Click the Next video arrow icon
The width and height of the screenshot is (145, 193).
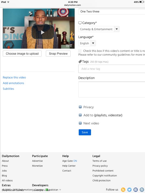coord(80,123)
